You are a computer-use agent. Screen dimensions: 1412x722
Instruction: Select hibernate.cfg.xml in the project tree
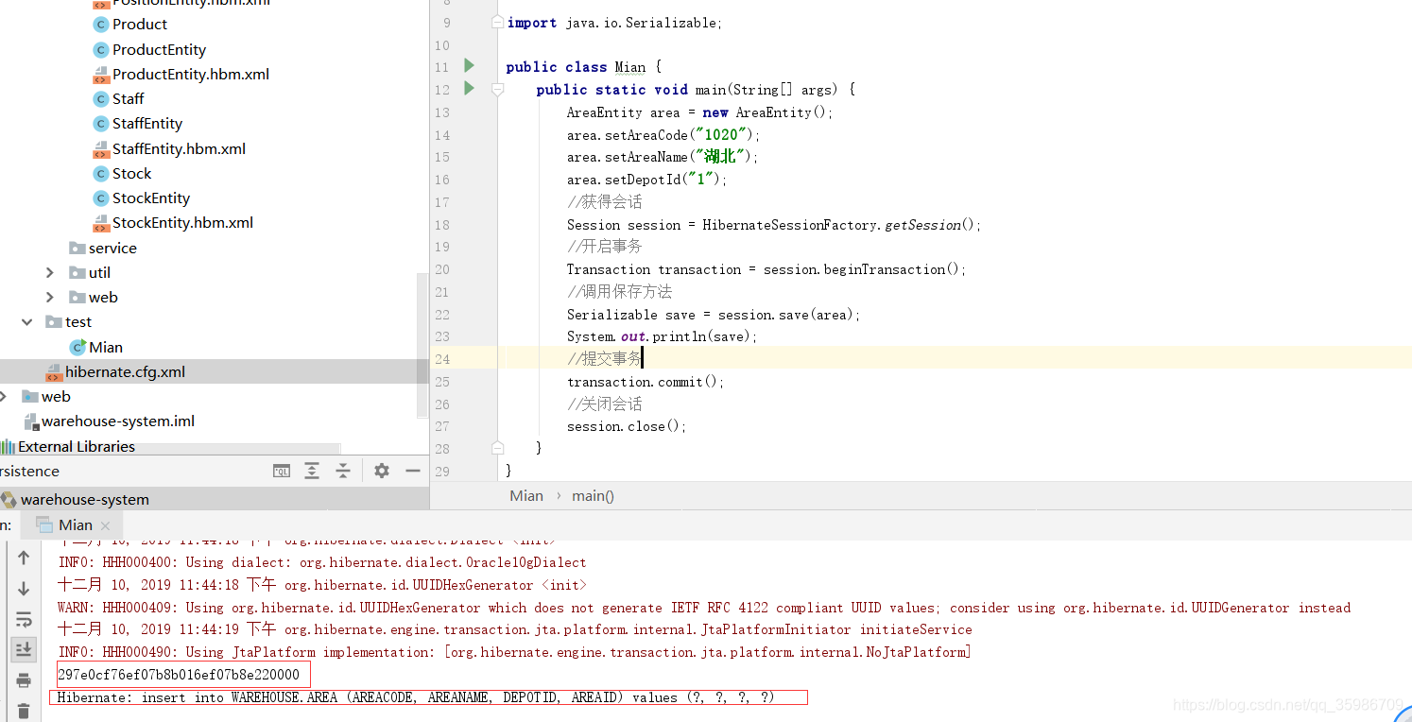pos(125,372)
